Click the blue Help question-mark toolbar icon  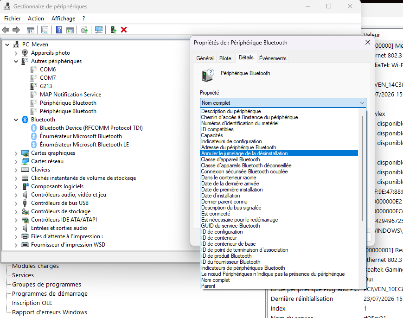click(x=59, y=30)
